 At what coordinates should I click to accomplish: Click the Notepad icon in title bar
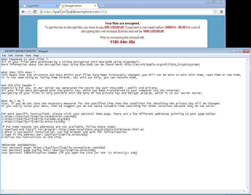(3, 51)
